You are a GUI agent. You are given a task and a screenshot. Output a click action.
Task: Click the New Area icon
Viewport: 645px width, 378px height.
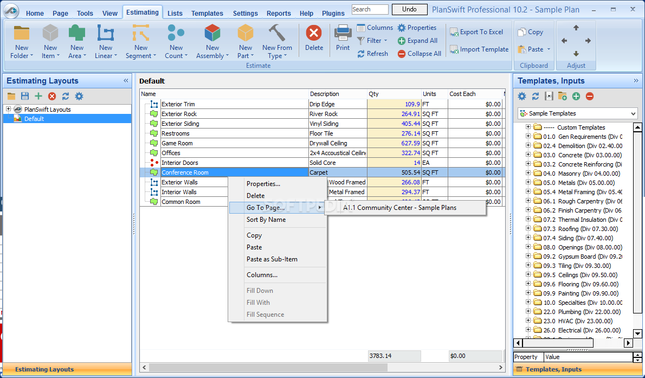click(77, 33)
